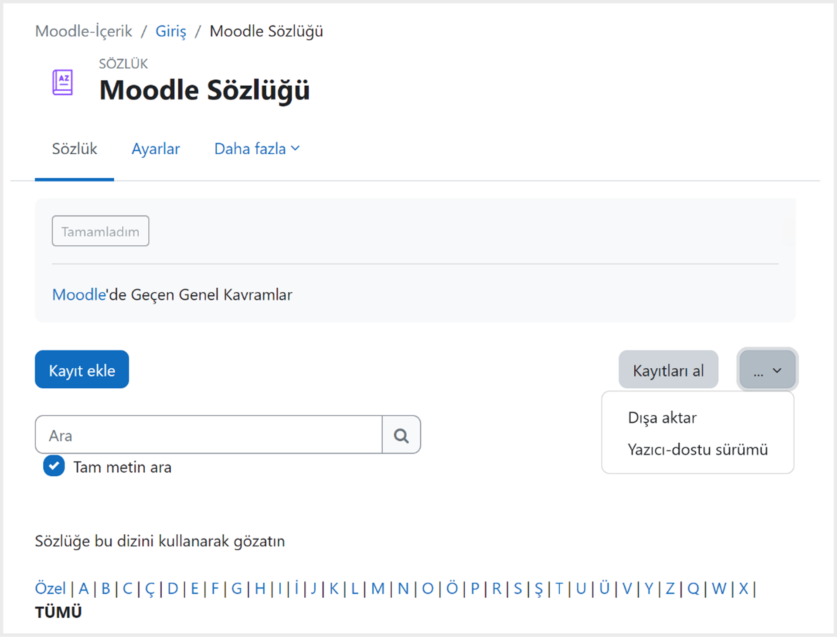Filter glossary by letter 'Ş'
The width and height of the screenshot is (837, 637).
click(x=538, y=589)
